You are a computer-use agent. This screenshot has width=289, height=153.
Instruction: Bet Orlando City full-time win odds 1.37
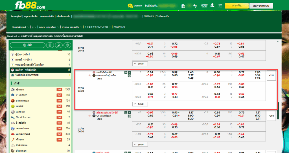[191, 112]
